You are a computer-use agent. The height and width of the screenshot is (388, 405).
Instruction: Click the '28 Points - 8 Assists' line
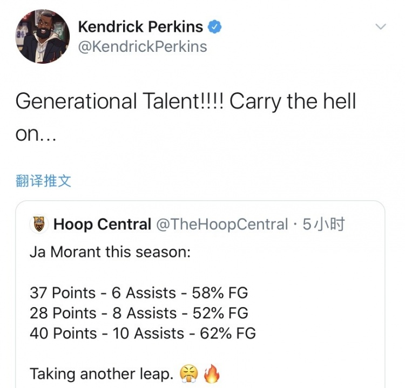click(139, 313)
